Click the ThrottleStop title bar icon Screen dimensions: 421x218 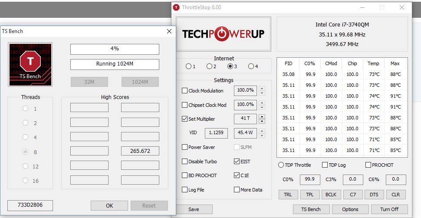pyautogui.click(x=176, y=7)
